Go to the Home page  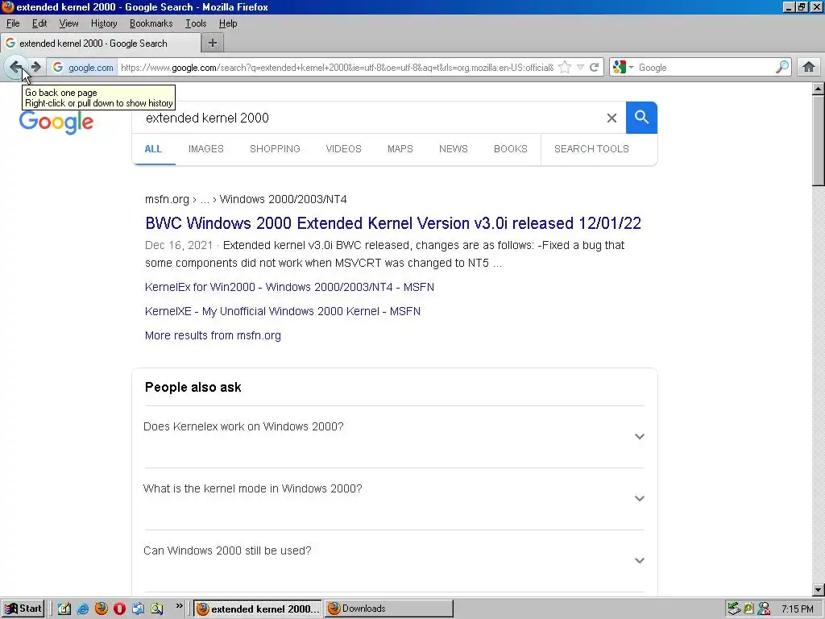coord(809,67)
